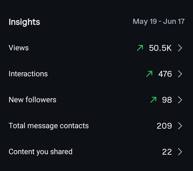Image resolution: width=193 pixels, height=171 pixels.
Task: Open Interactions details via its chevron
Action: pos(180,74)
